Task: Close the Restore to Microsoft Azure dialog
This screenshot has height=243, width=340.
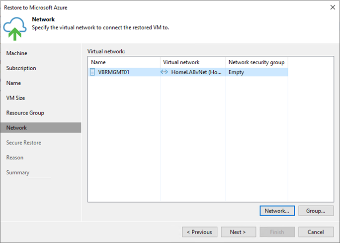Action: [x=333, y=7]
